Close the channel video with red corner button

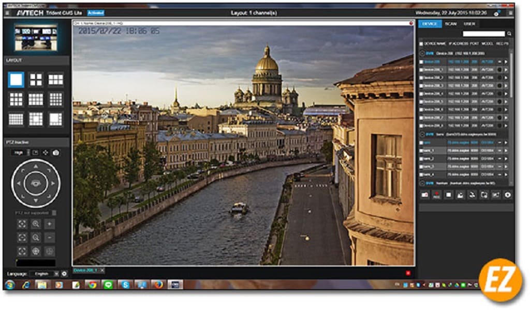pos(411,23)
